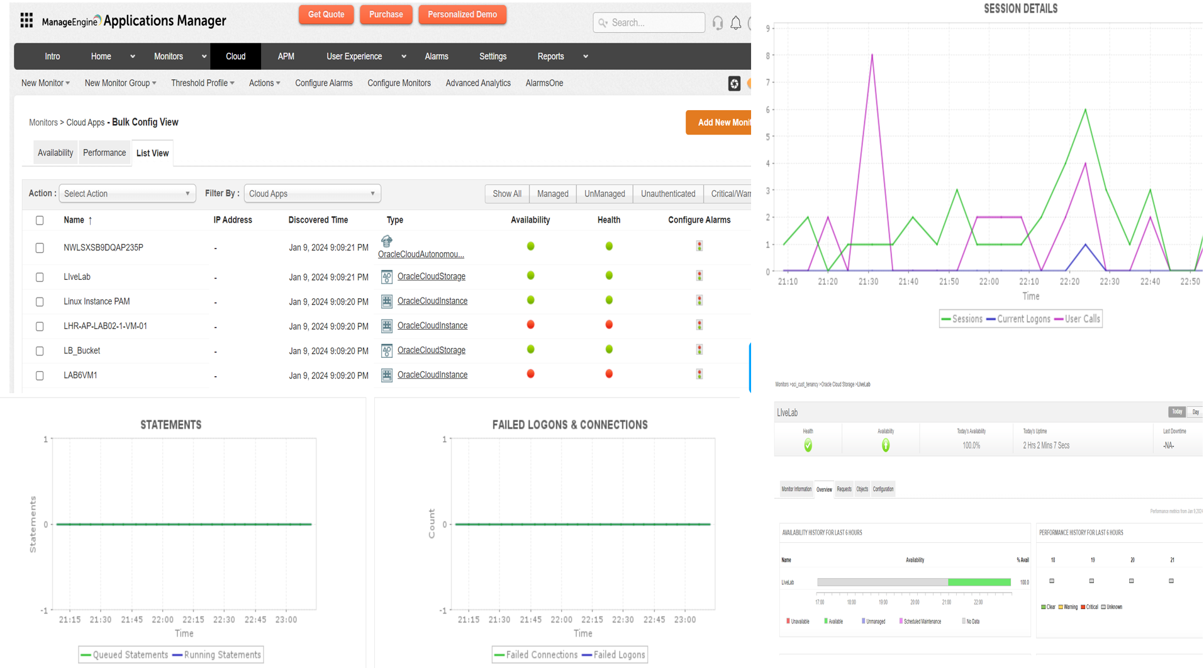Open the Cloud Apps filter dropdown
The width and height of the screenshot is (1204, 668).
311,193
